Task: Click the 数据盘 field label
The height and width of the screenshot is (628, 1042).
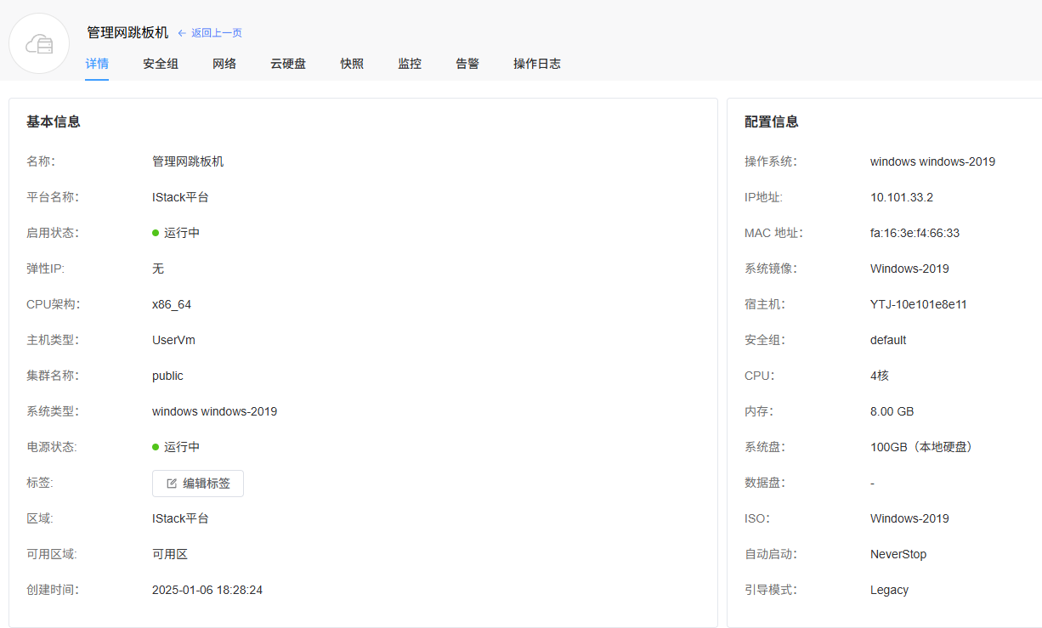Action: tap(765, 483)
